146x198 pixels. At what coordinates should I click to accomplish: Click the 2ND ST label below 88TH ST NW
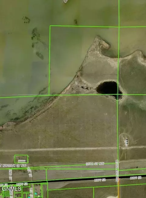pos(10,175)
